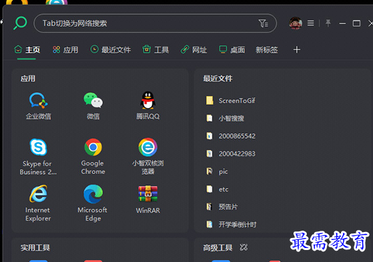Open recent file 小智搜搜
Image resolution: width=373 pixels, height=262 pixels.
(225, 118)
